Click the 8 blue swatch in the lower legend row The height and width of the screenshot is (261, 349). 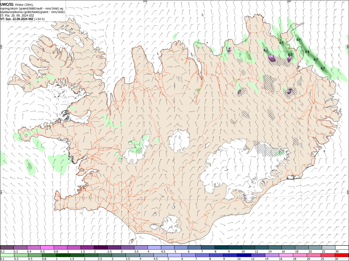(x=216, y=255)
